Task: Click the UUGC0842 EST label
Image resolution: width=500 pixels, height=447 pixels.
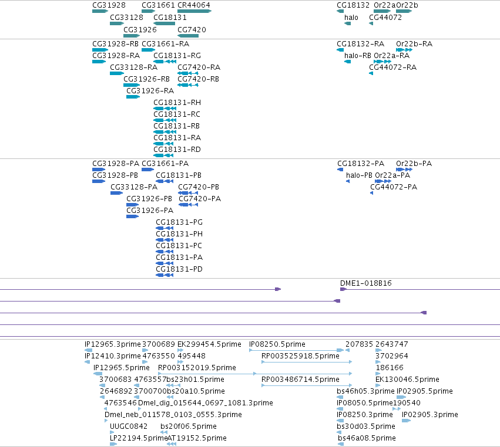Action: click(129, 426)
